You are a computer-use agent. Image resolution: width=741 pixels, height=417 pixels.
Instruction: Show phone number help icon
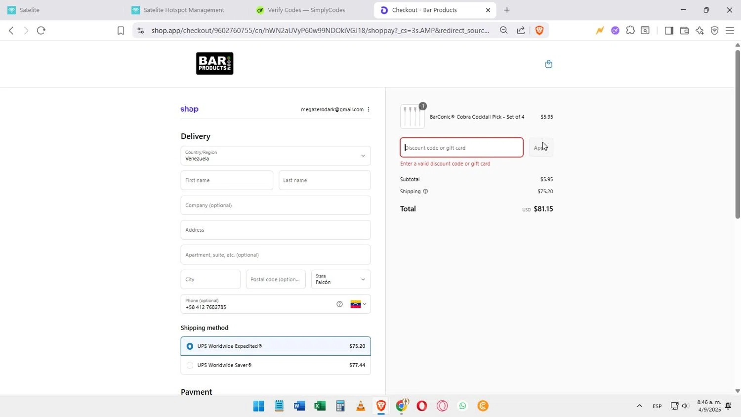(x=339, y=304)
